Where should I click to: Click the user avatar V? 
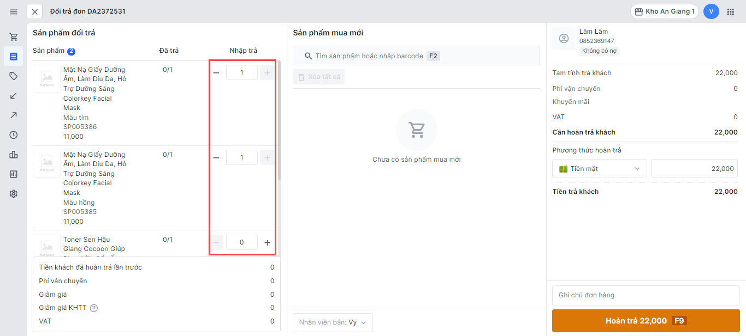pos(711,11)
